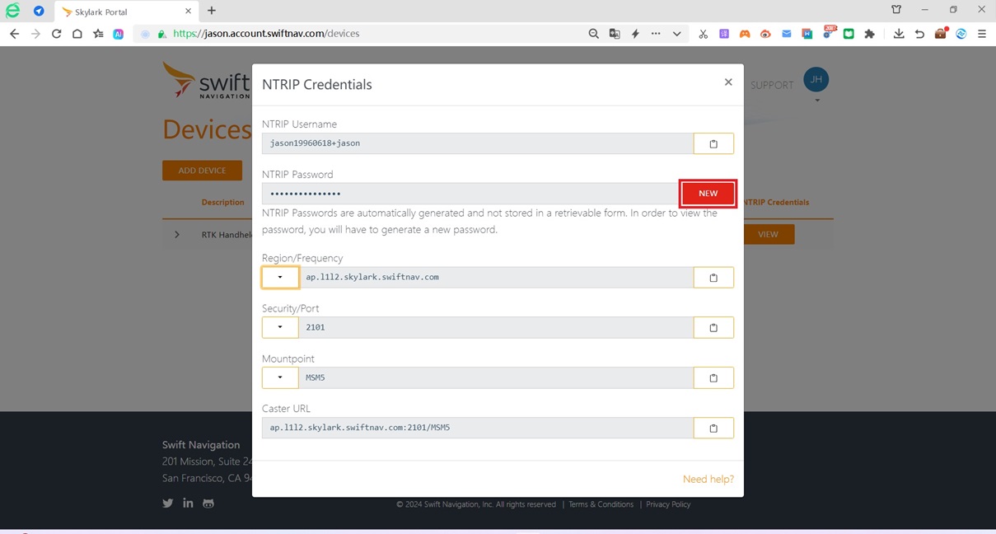Switch to the Skylark Portal tab
Image resolution: width=996 pixels, height=534 pixels.
[x=126, y=12]
